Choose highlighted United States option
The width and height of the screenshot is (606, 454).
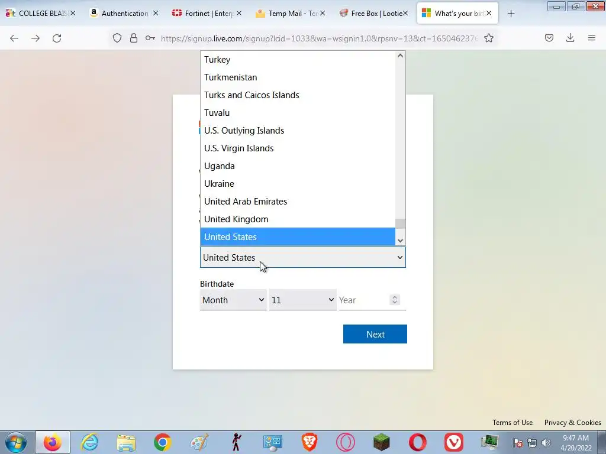click(x=298, y=237)
